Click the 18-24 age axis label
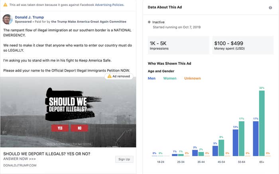This screenshot has height=174, width=279. coord(161,162)
